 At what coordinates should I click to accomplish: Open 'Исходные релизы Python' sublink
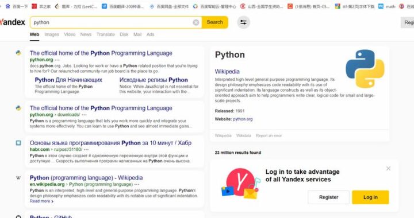coord(154,80)
